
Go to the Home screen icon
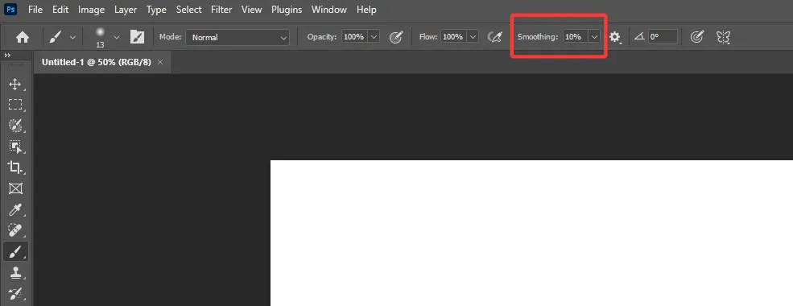(23, 37)
